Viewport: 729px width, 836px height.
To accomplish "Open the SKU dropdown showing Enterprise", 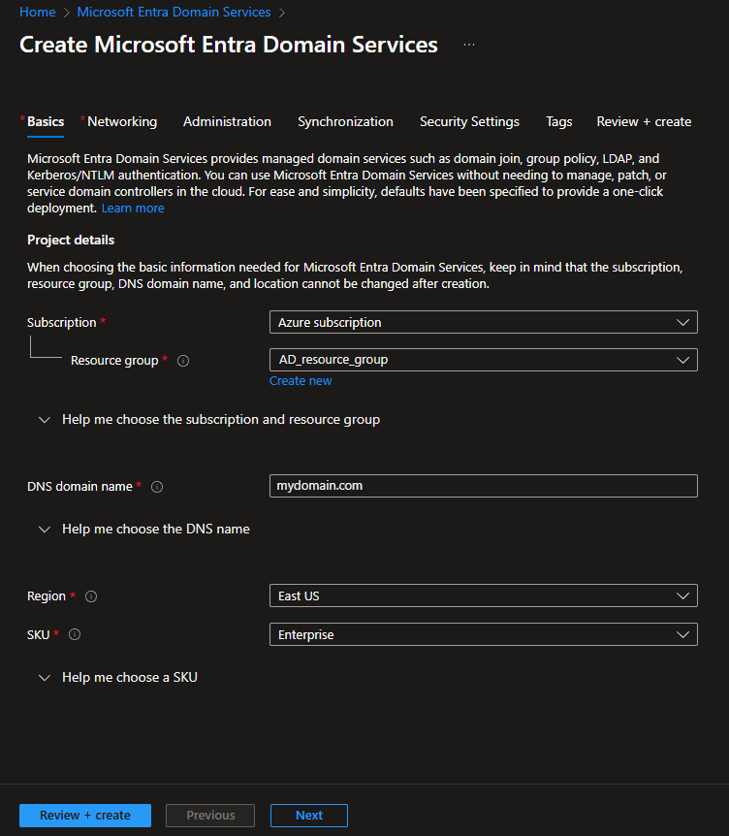I will (483, 634).
